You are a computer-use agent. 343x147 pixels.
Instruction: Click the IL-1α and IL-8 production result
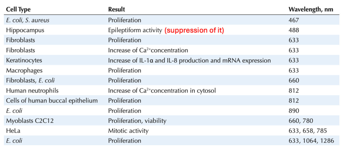[189, 60]
